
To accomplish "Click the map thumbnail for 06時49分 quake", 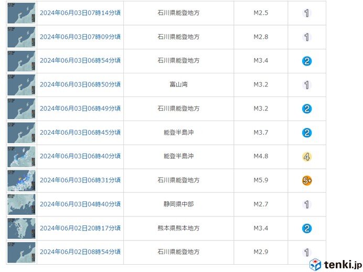I will tap(22, 108).
